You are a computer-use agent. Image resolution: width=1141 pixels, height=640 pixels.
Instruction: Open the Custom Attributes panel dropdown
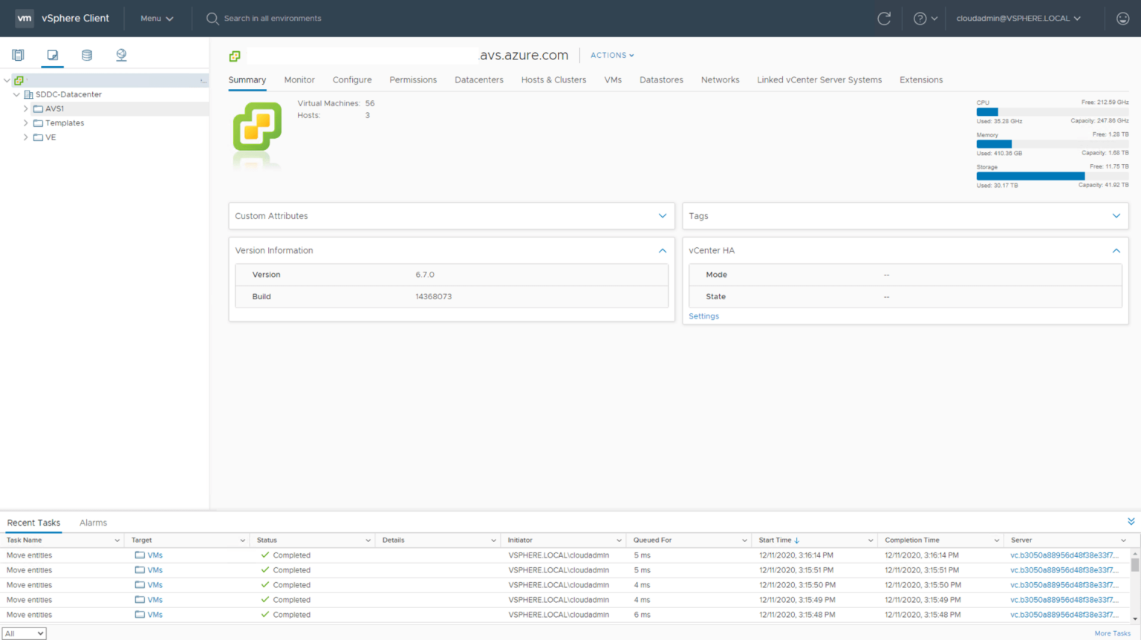[662, 215]
